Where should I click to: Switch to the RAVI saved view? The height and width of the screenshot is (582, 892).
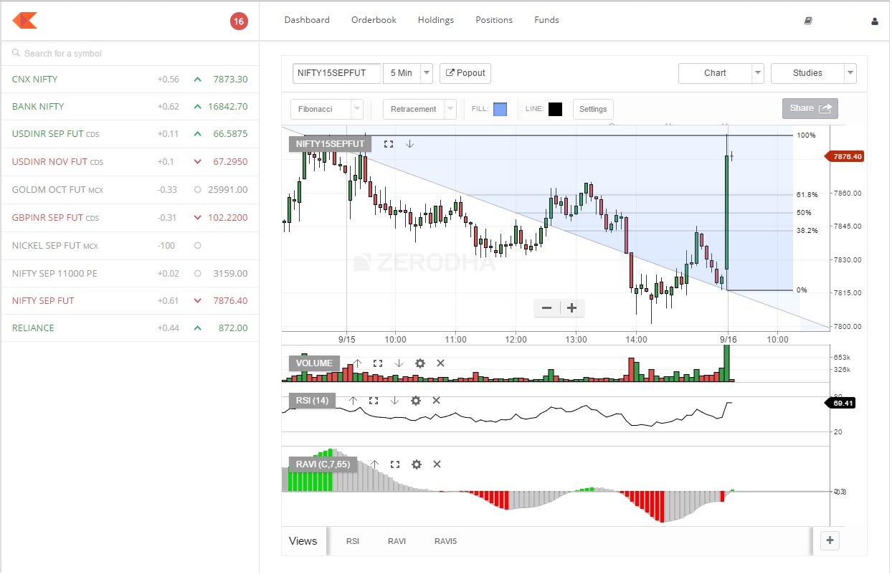tap(397, 541)
